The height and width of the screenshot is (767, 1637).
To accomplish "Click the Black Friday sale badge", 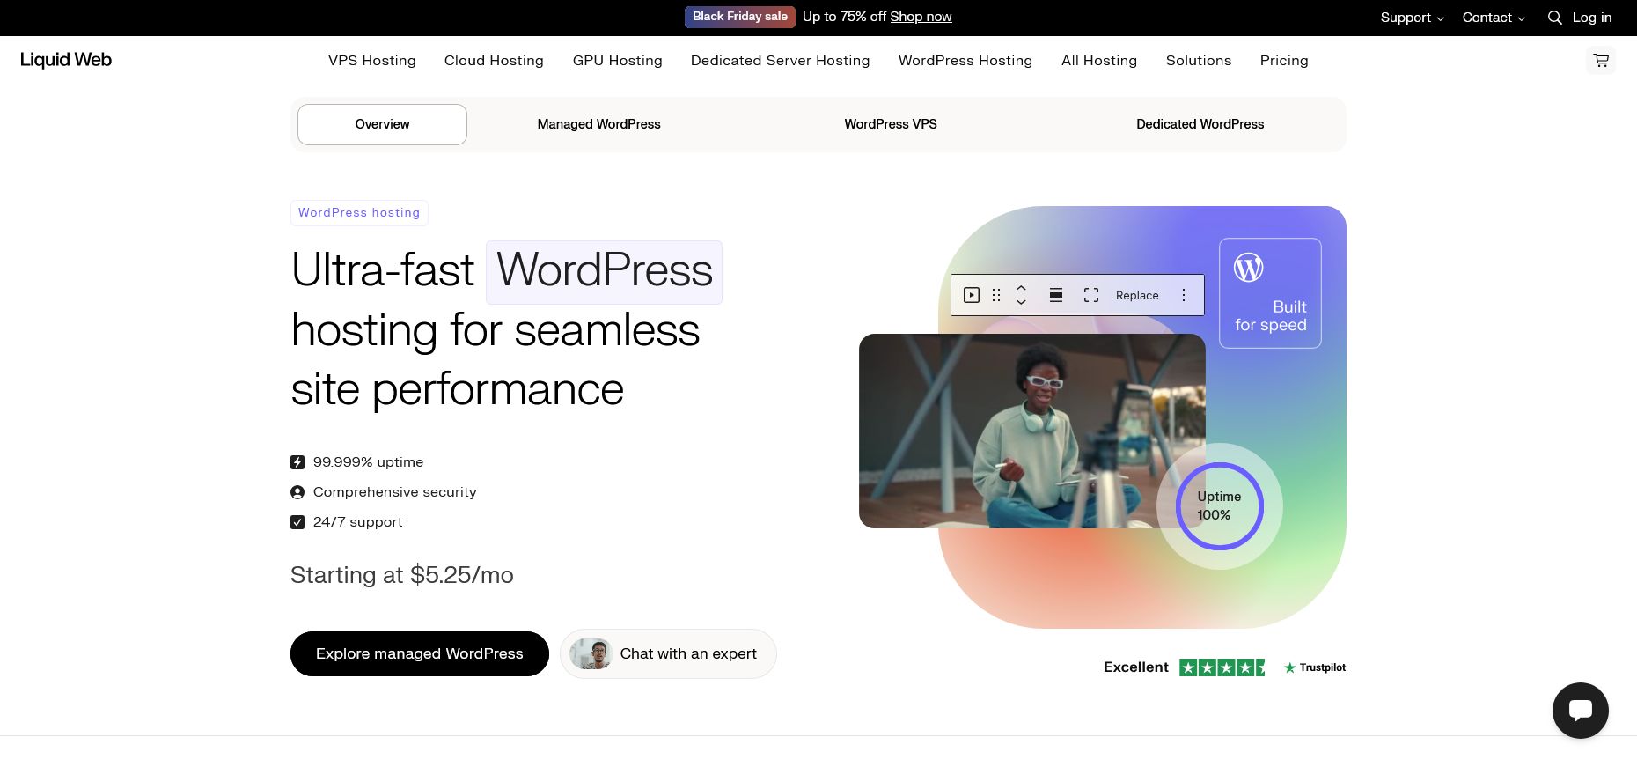I will pyautogui.click(x=740, y=17).
